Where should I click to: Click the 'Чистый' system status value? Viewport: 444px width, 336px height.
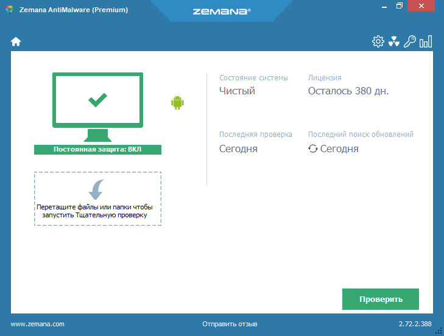pos(237,91)
